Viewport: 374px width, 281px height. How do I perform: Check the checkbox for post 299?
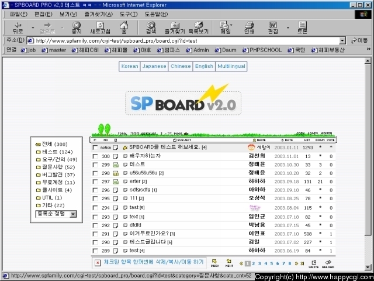coord(95,165)
